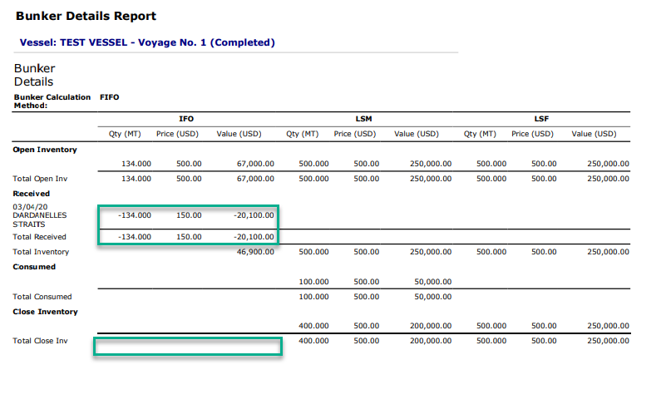Viewport: 666px width, 414px height.
Task: Select the Close Inventory section heading
Action: click(x=46, y=312)
